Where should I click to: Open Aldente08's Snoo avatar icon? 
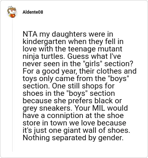tap(12, 12)
